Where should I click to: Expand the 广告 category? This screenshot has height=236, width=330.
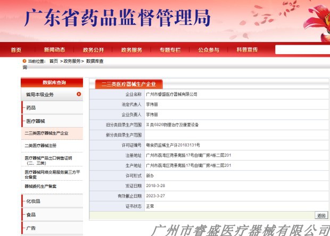[x=52, y=228]
